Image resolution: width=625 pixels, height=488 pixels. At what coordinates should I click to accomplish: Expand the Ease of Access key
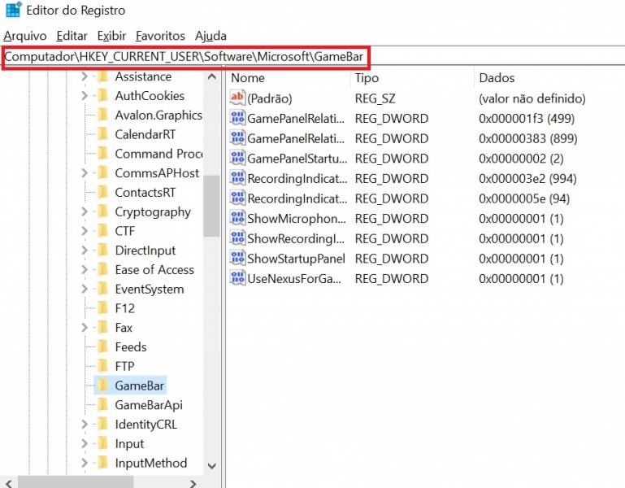point(84,270)
